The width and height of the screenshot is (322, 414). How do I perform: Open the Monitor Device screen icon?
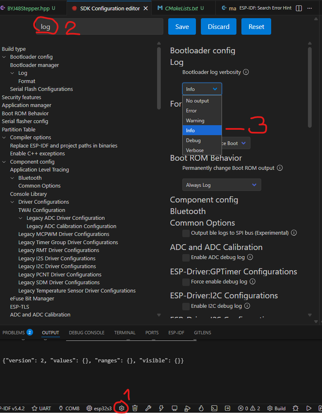pyautogui.click(x=174, y=408)
